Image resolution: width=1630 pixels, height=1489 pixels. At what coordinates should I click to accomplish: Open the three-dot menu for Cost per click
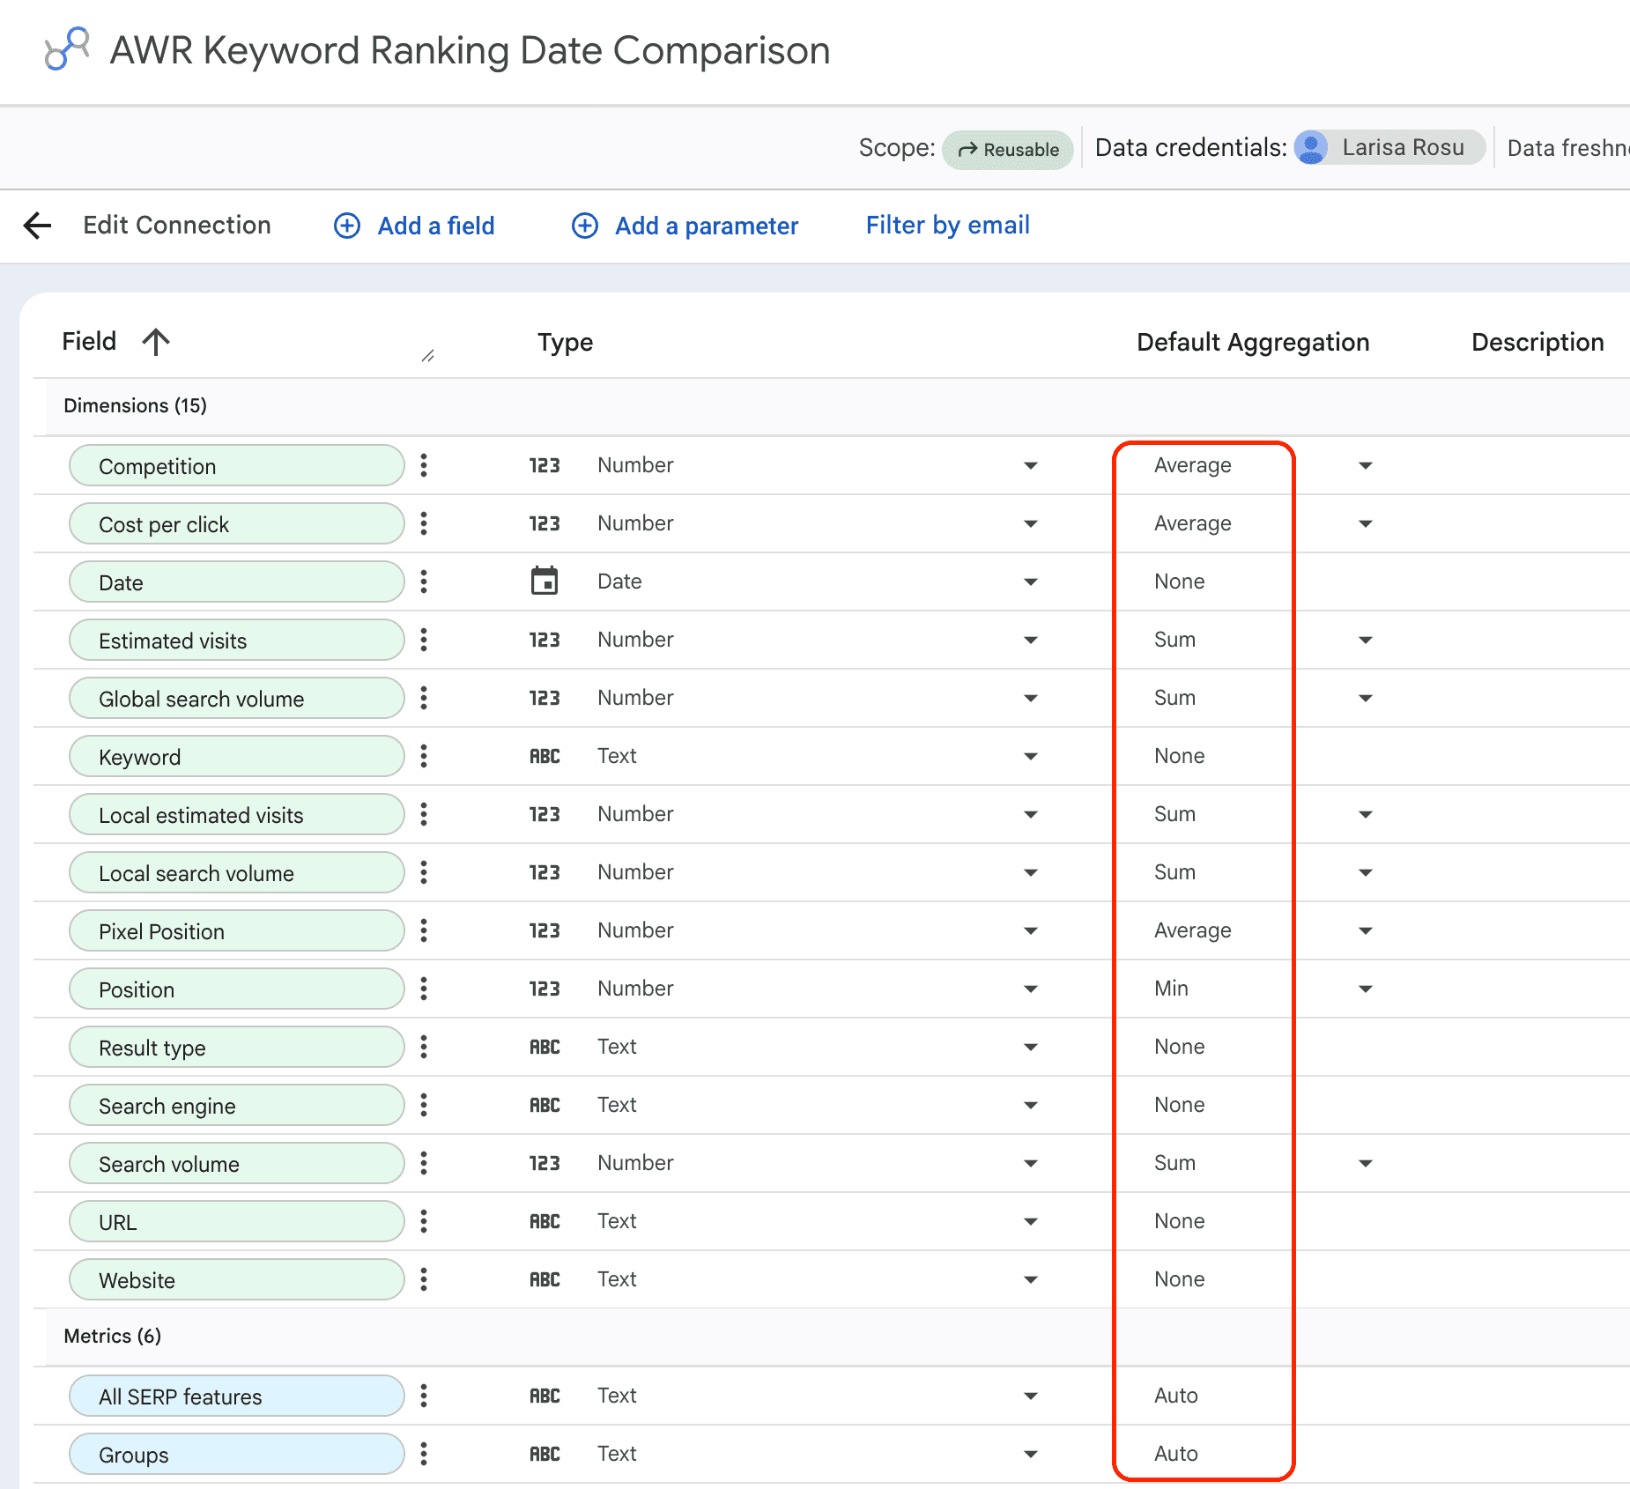pyautogui.click(x=424, y=523)
